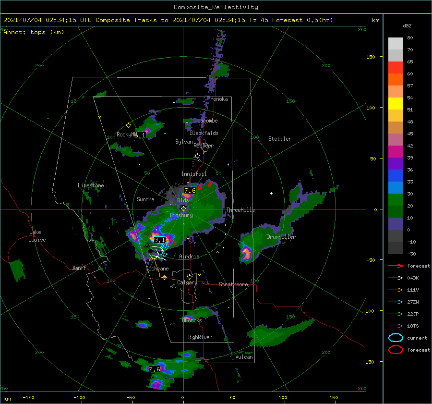
Task: Click the Composite Tracks timestamp header line
Action: click(x=168, y=20)
